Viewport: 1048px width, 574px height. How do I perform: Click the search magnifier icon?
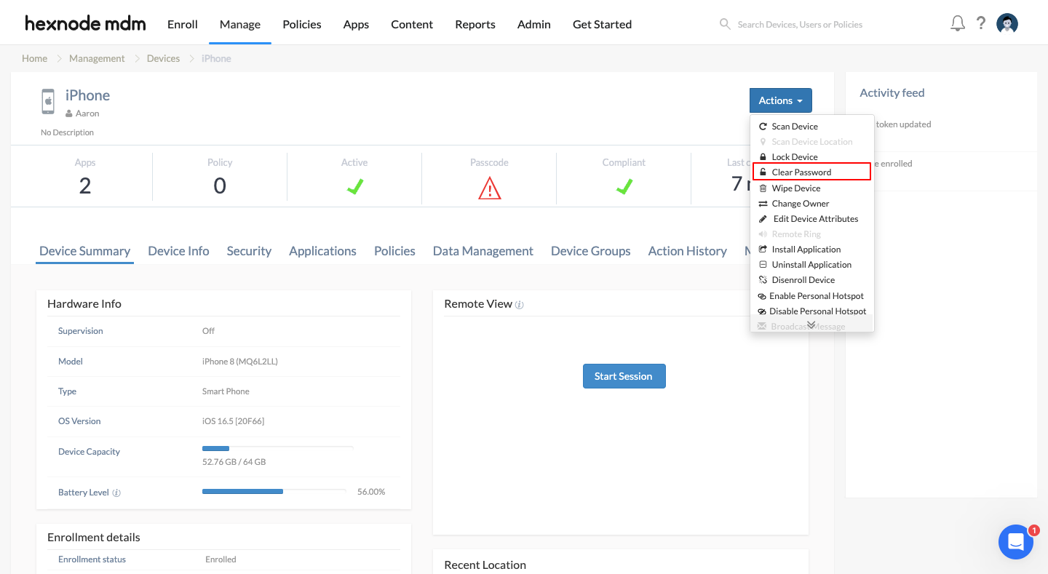click(725, 24)
